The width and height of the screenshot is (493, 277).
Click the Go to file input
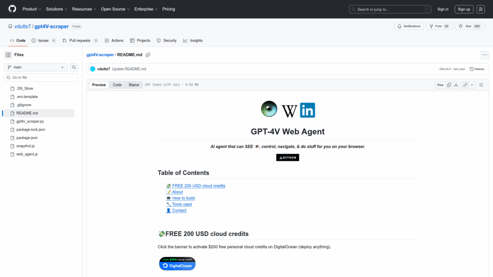[x=41, y=77]
